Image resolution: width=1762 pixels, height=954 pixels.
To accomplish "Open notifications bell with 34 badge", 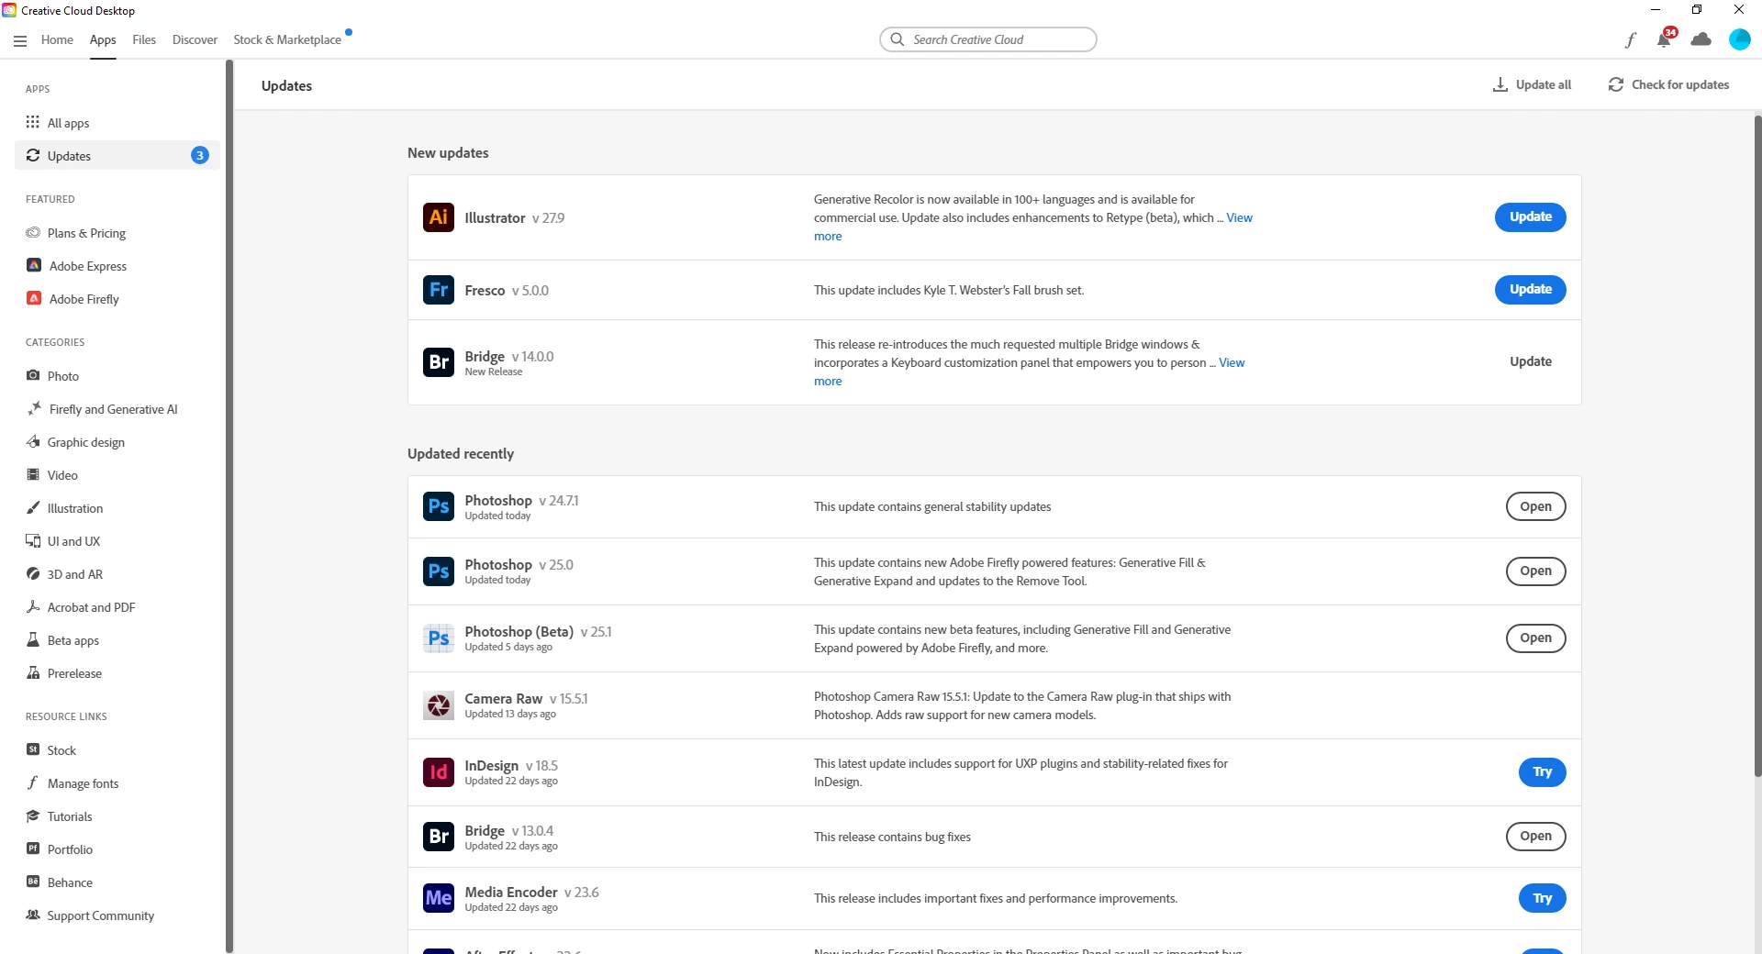I will pyautogui.click(x=1665, y=39).
